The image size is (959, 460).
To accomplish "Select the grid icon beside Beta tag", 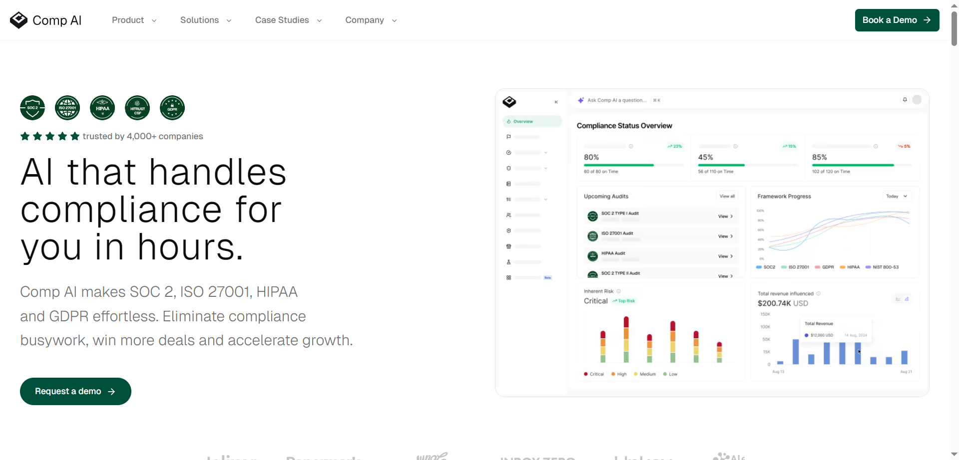I will click(x=508, y=277).
